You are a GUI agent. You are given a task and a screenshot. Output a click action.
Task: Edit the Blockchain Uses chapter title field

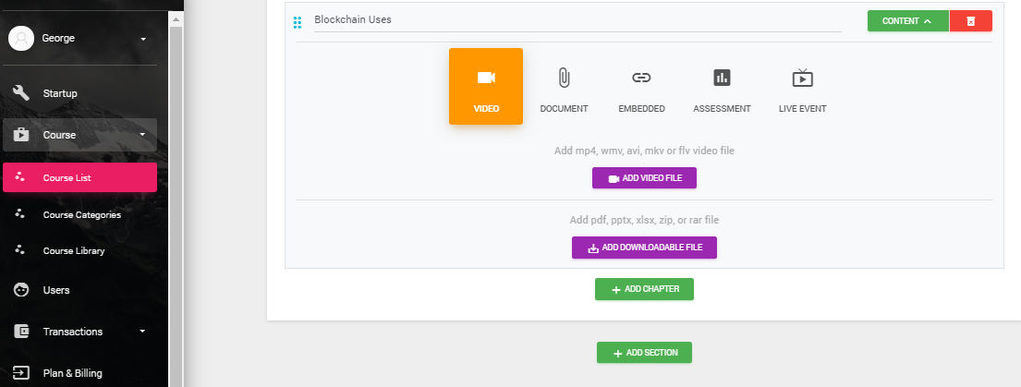(577, 20)
